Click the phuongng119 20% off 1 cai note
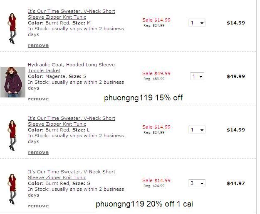The height and width of the screenshot is (214, 260). [144, 204]
